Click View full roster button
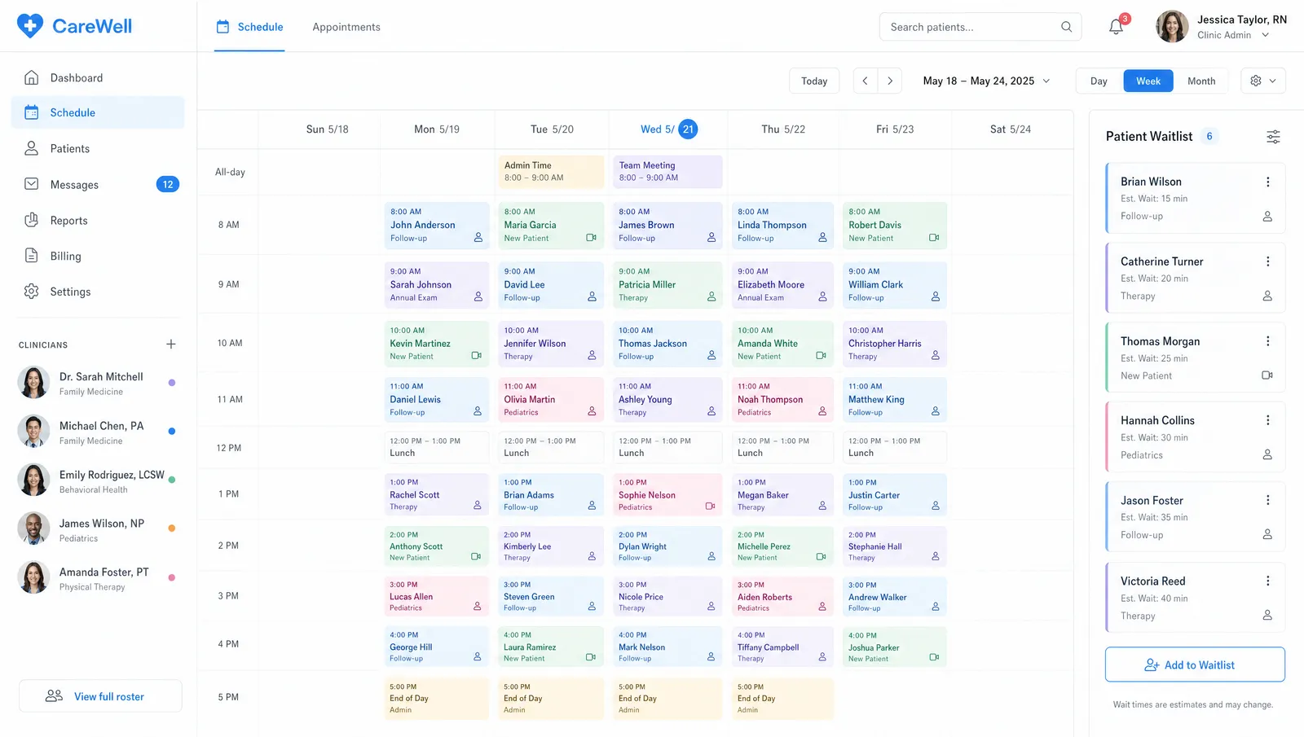This screenshot has height=737, width=1304. [100, 696]
